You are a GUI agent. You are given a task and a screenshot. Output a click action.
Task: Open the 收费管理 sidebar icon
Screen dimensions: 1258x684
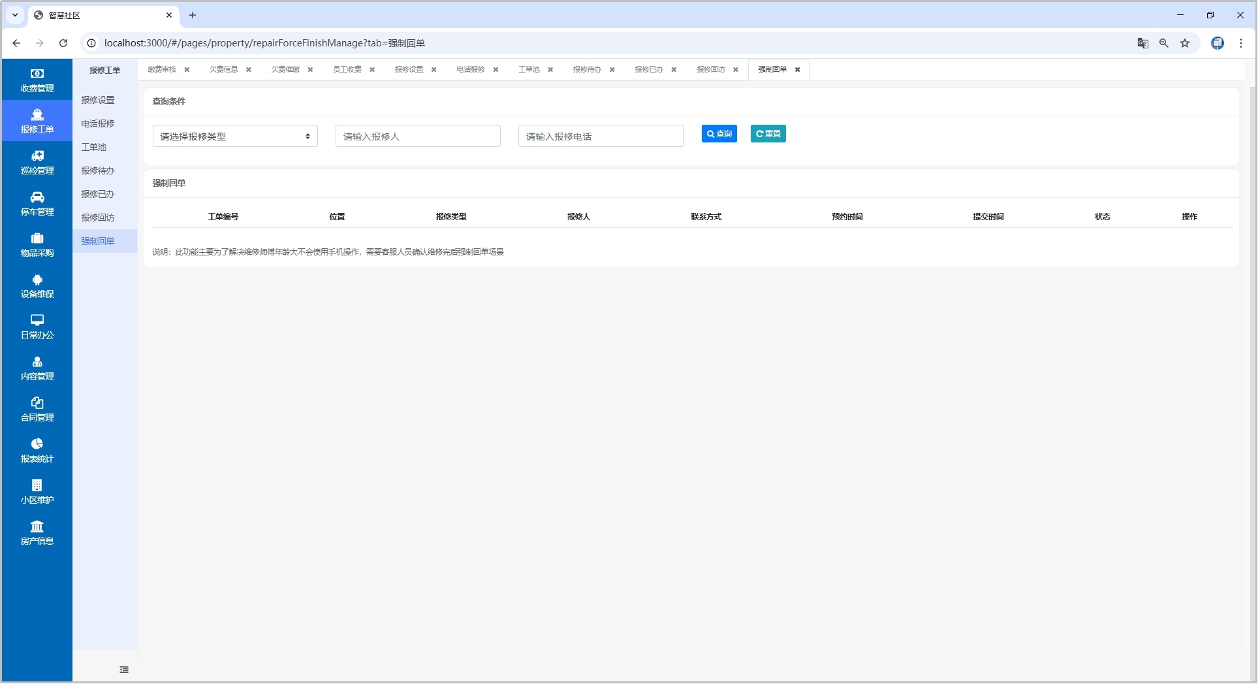tap(37, 74)
